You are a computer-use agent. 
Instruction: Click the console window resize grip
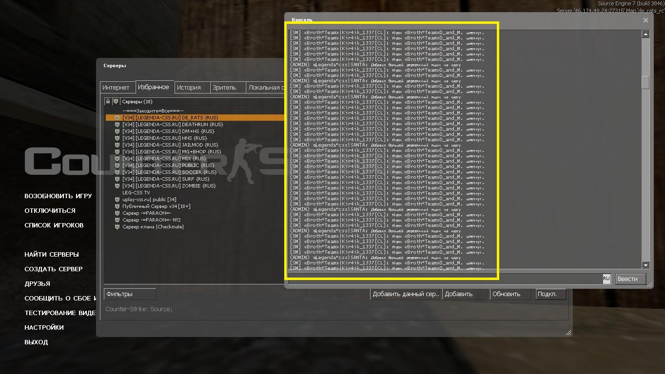649,284
